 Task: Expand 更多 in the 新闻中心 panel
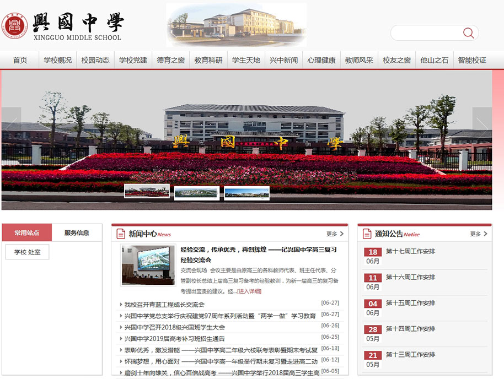[335, 234]
